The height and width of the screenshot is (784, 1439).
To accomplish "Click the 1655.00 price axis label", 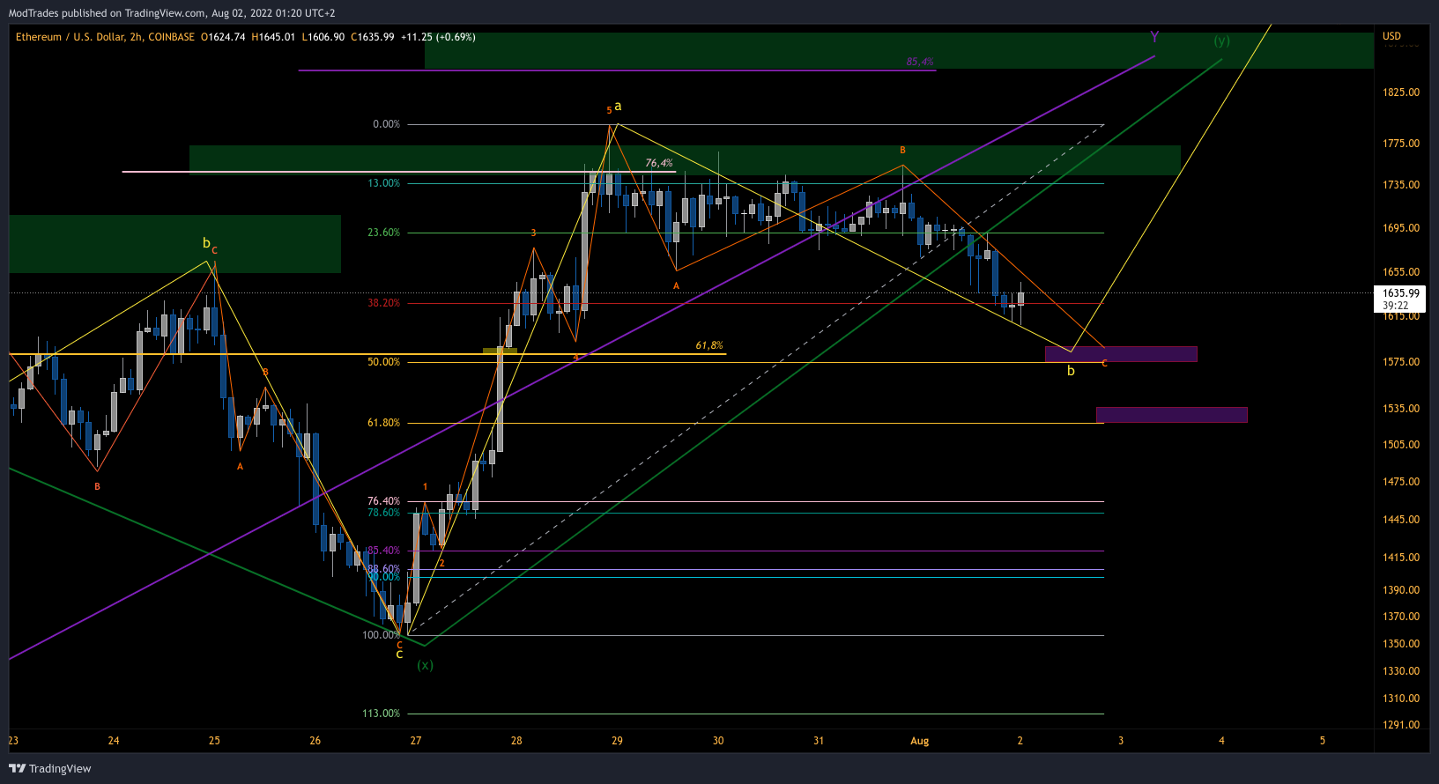I will (1400, 272).
